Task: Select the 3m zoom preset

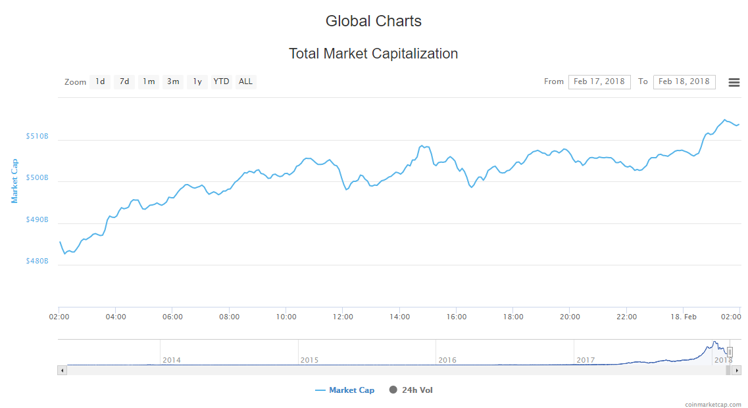Action: 173,81
